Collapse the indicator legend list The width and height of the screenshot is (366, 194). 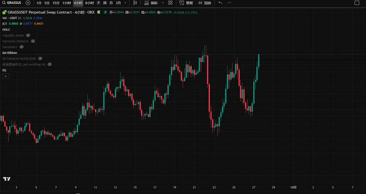click(5, 76)
